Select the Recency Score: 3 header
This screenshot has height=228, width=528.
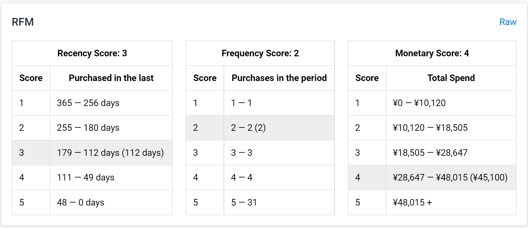point(92,53)
